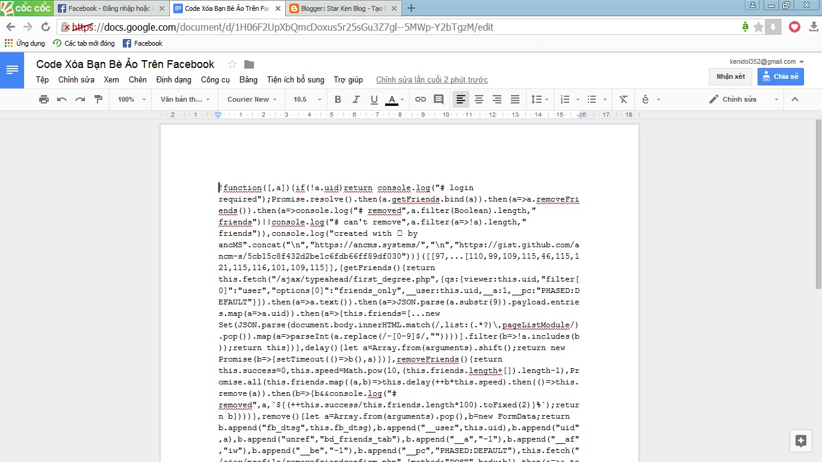Justify the text alignment
This screenshot has width=822, height=462.
[515, 99]
